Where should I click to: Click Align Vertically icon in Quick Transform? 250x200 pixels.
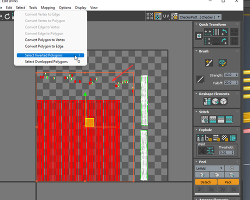pos(208,41)
